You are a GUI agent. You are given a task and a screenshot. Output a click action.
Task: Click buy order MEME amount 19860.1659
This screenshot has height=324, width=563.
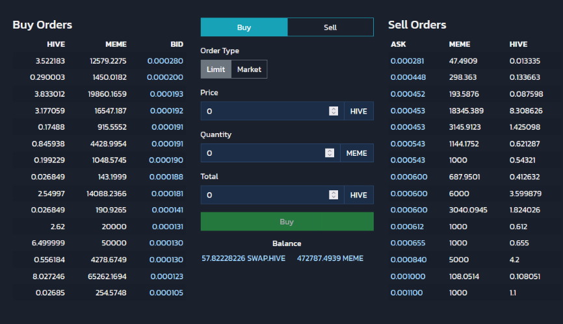pyautogui.click(x=107, y=94)
